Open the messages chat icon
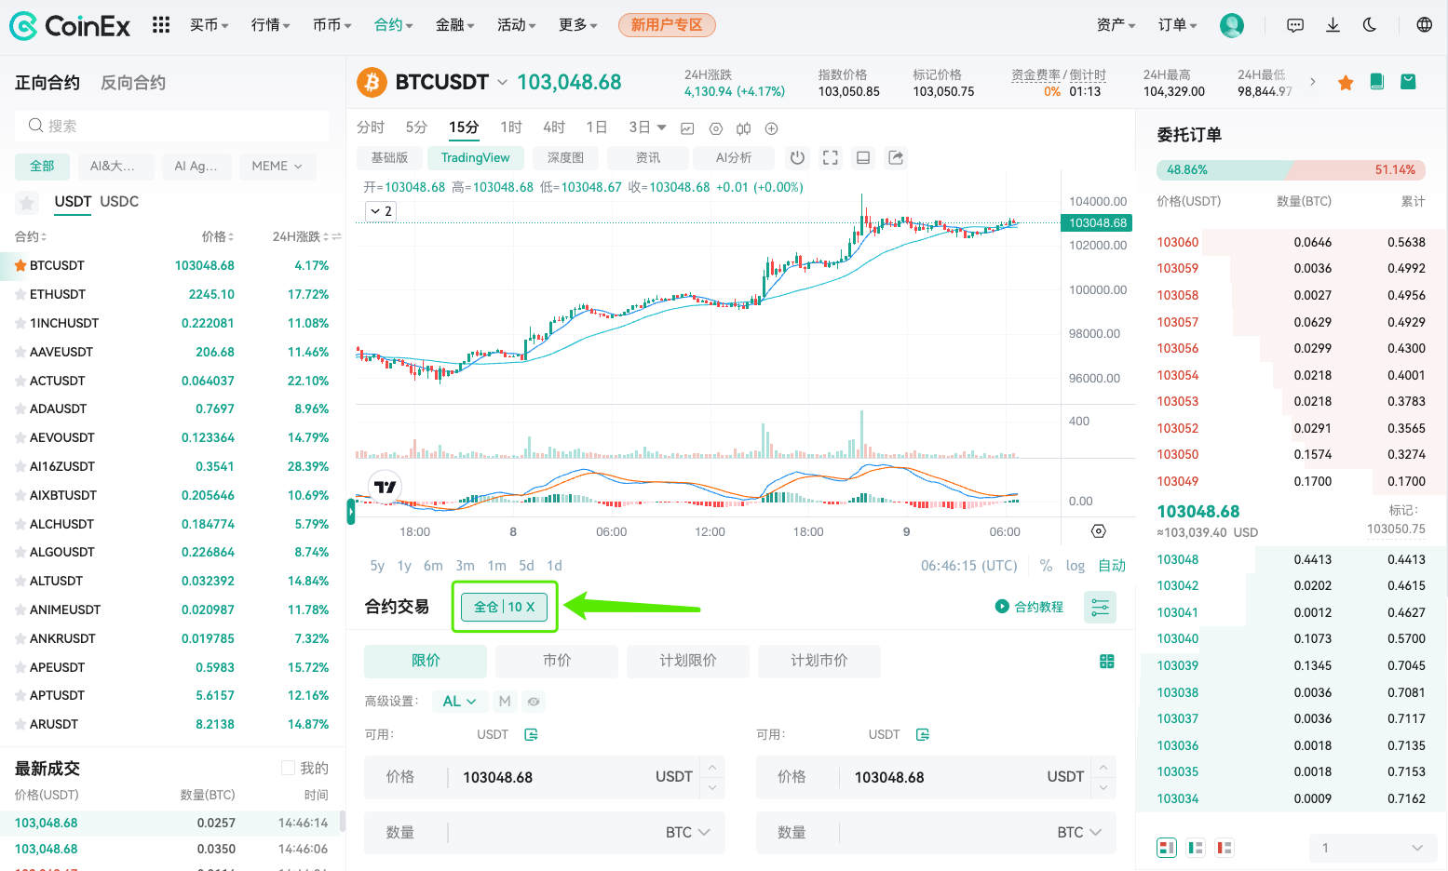 point(1295,25)
